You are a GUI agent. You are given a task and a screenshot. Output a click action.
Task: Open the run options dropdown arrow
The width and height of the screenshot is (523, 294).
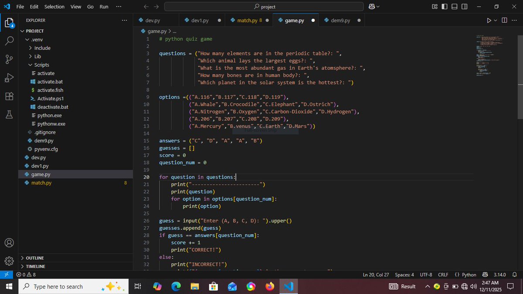click(494, 20)
